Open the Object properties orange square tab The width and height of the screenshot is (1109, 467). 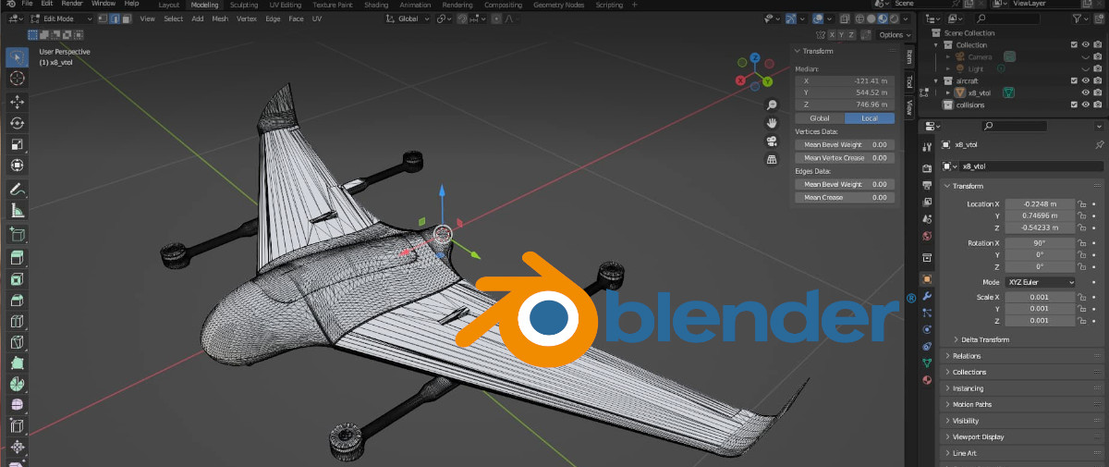point(927,278)
